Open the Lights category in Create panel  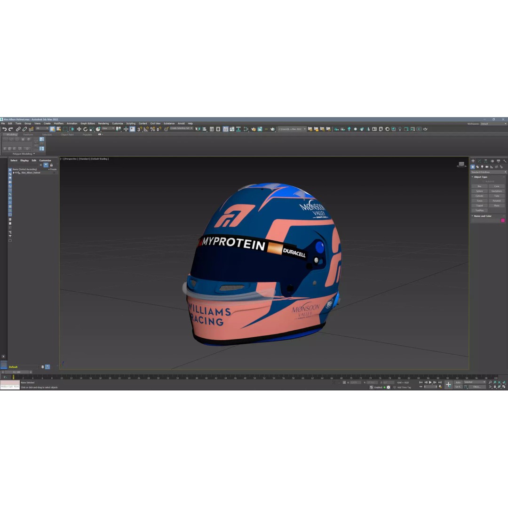482,167
